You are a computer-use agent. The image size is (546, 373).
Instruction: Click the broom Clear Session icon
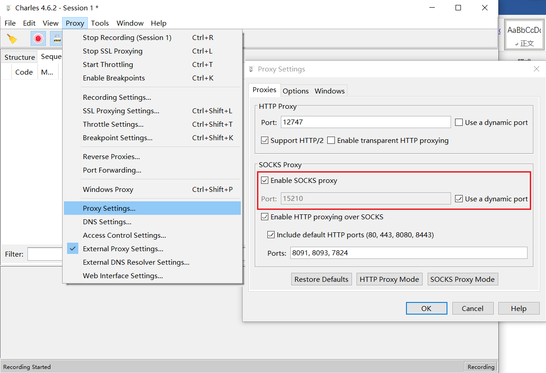tap(12, 39)
